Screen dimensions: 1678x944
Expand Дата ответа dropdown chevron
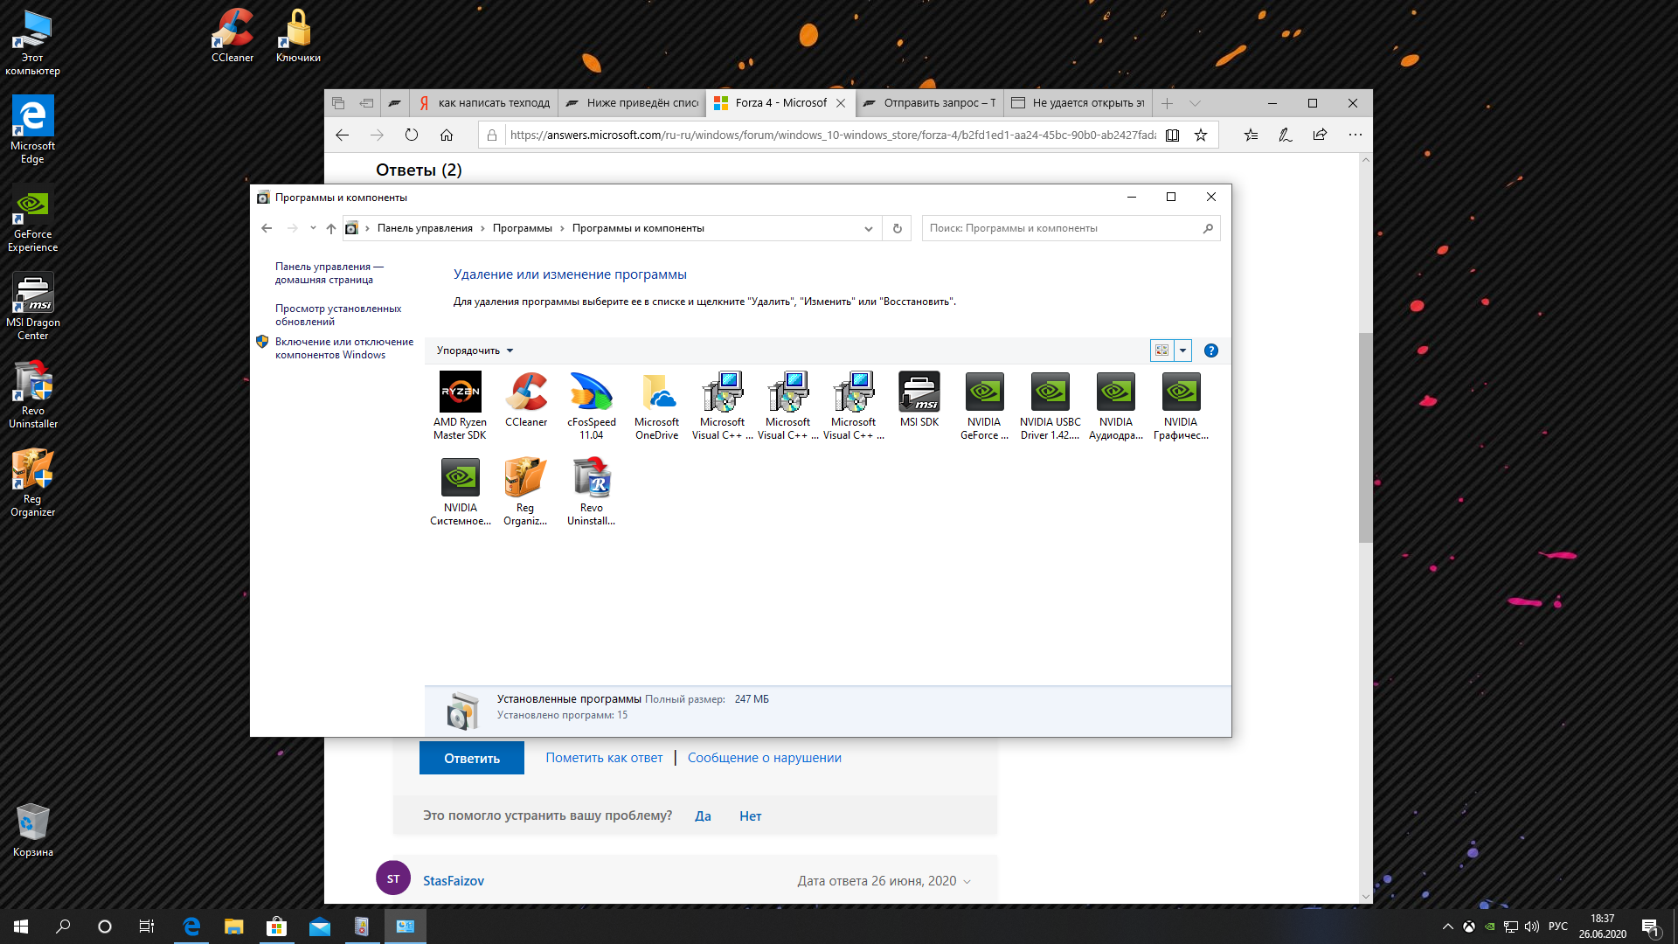967,881
